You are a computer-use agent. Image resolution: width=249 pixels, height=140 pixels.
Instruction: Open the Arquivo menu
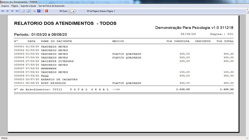(5, 6)
